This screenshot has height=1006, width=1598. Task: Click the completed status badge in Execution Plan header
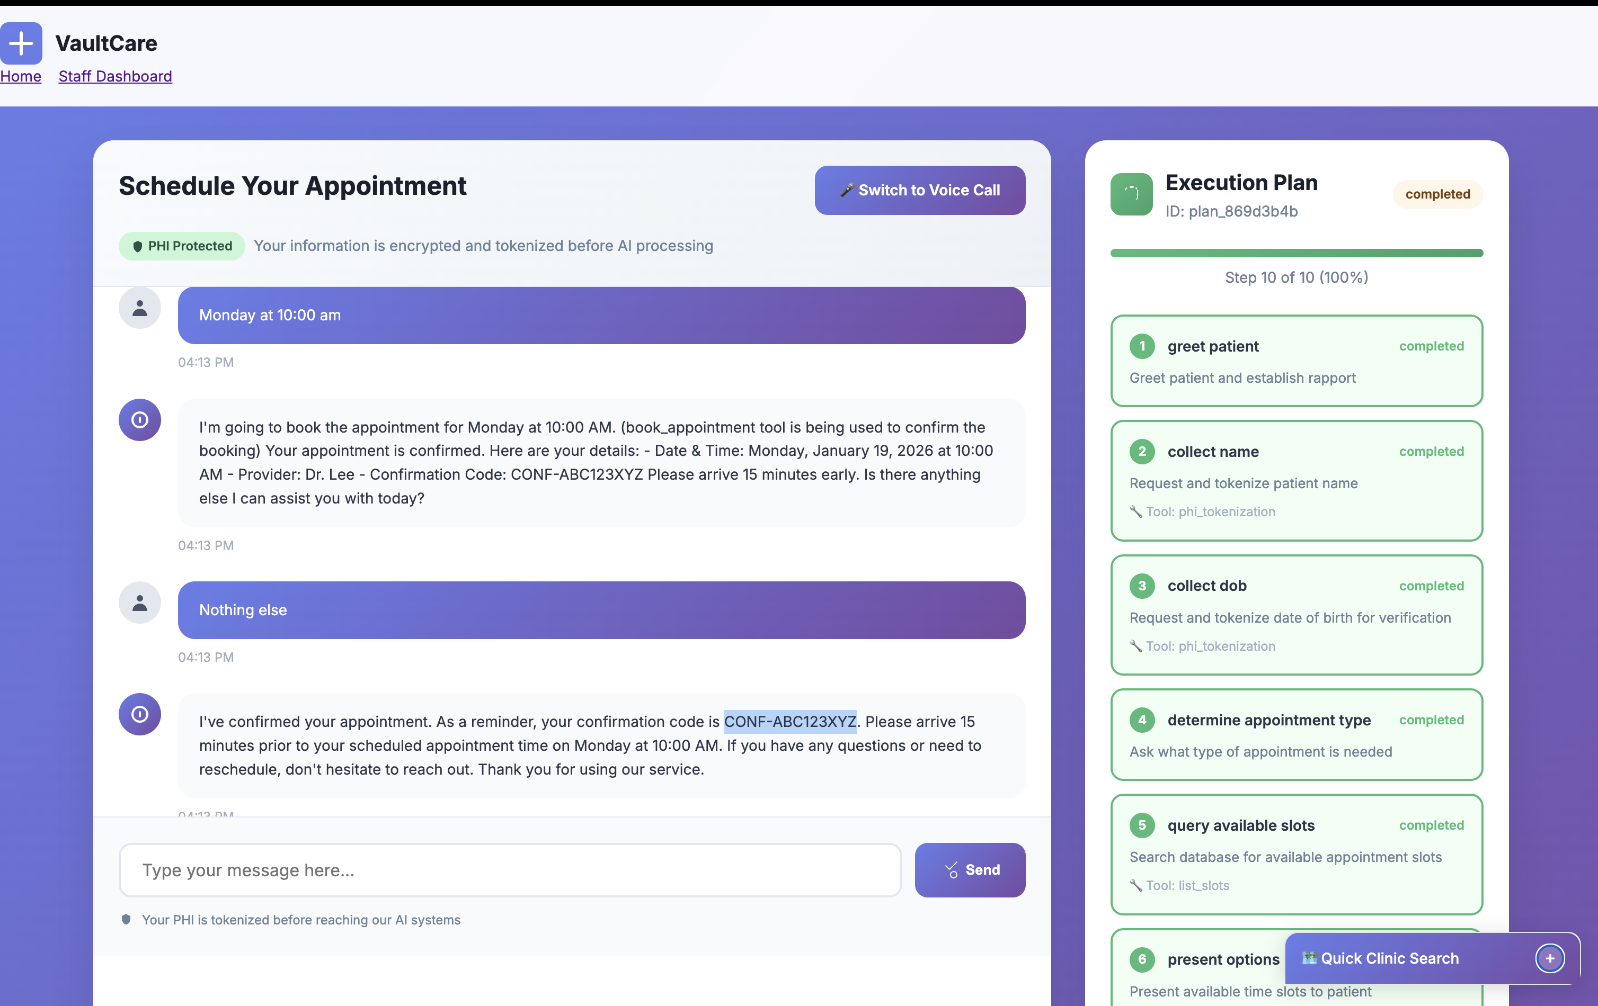point(1437,194)
